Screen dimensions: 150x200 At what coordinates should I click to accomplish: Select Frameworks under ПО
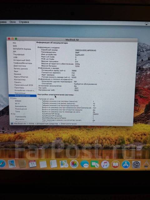(x=21, y=117)
